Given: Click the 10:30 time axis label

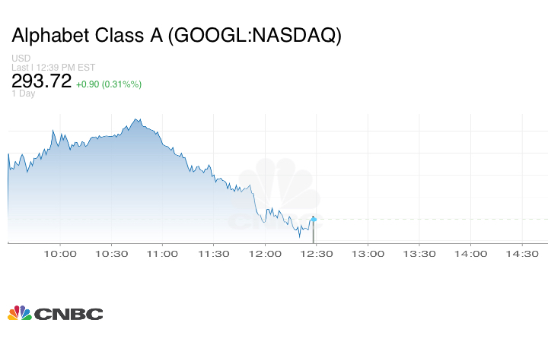Looking at the screenshot, I should pos(111,254).
